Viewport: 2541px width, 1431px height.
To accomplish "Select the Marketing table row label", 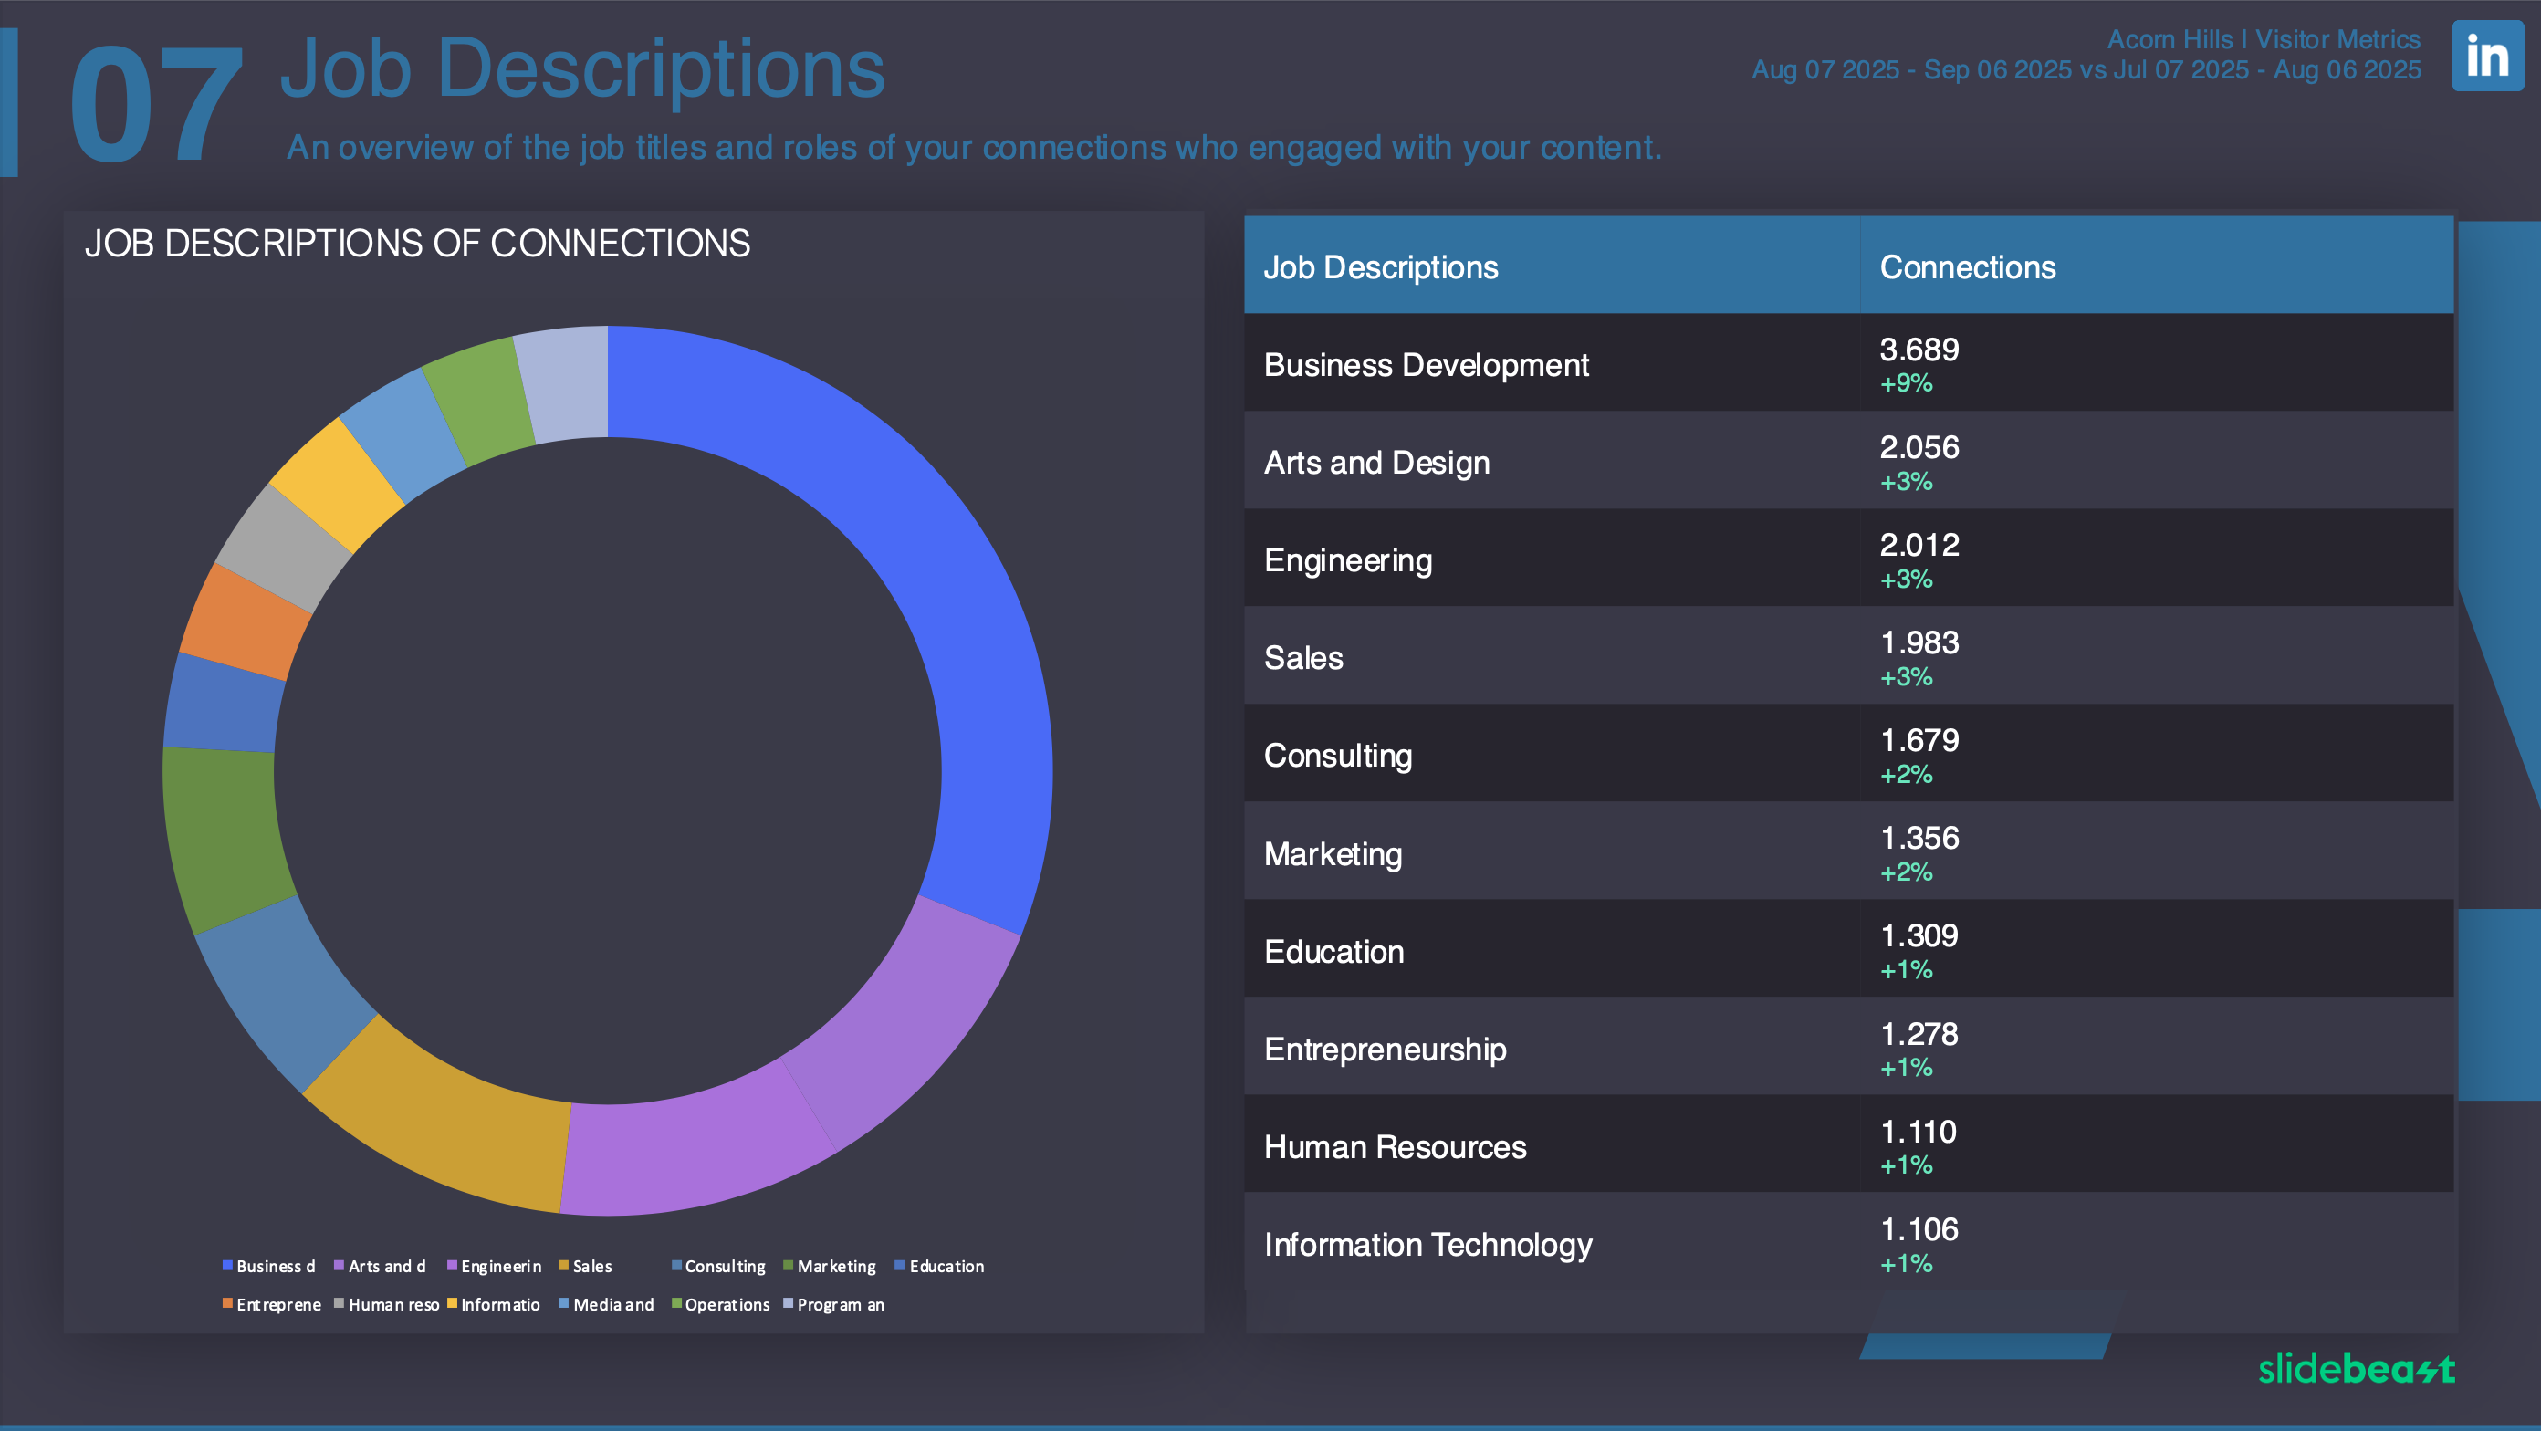I will click(x=1333, y=853).
